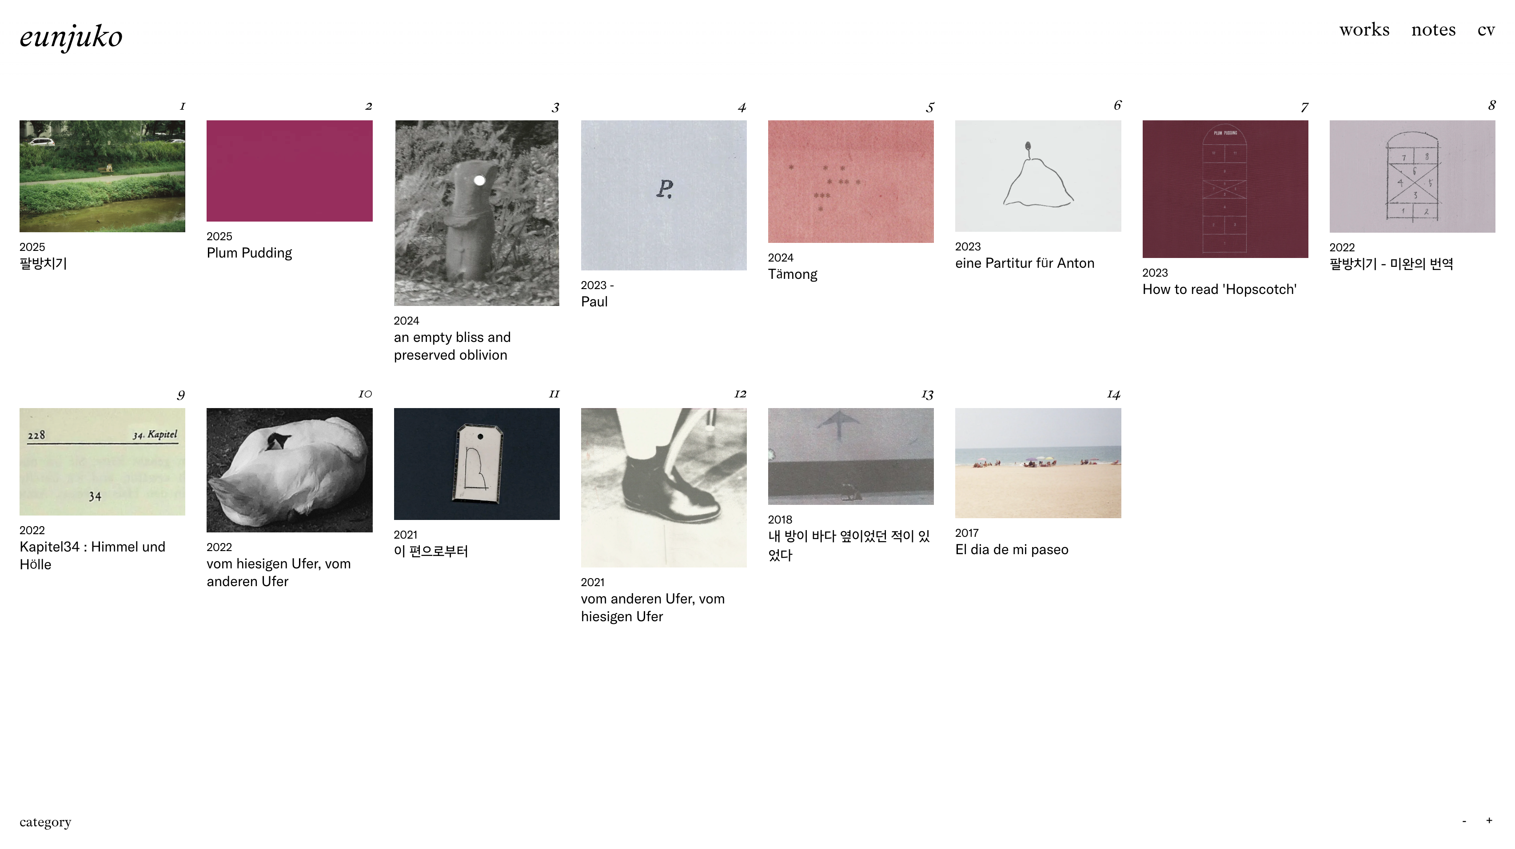
Task: Open How to read 'Hopscotch' link
Action: click(1219, 289)
